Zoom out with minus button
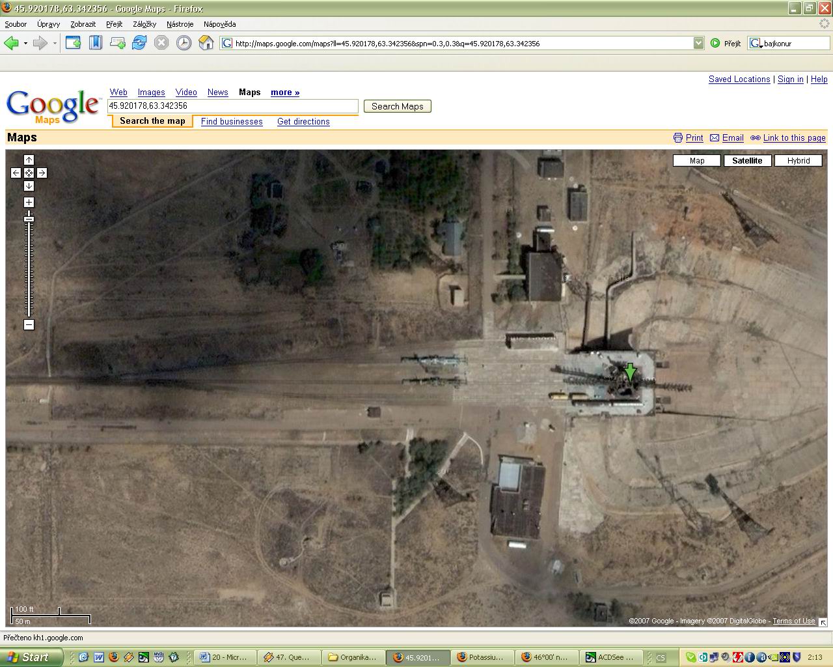The image size is (833, 667). (x=29, y=324)
